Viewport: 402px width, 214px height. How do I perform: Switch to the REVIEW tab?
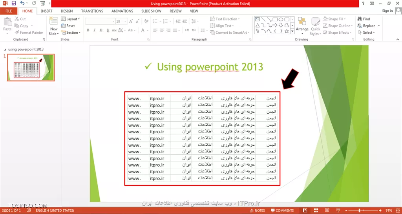175,11
